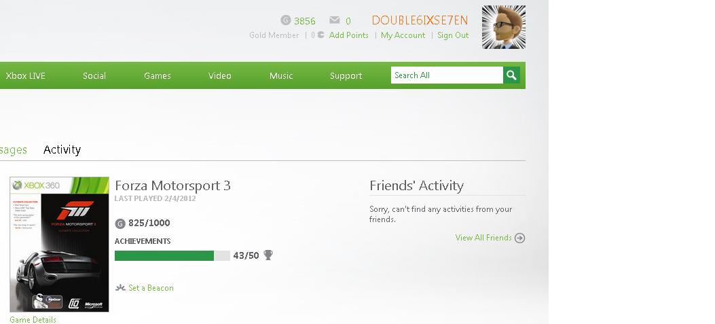Click the achievements progress bar
The height and width of the screenshot is (324, 715).
tap(172, 255)
